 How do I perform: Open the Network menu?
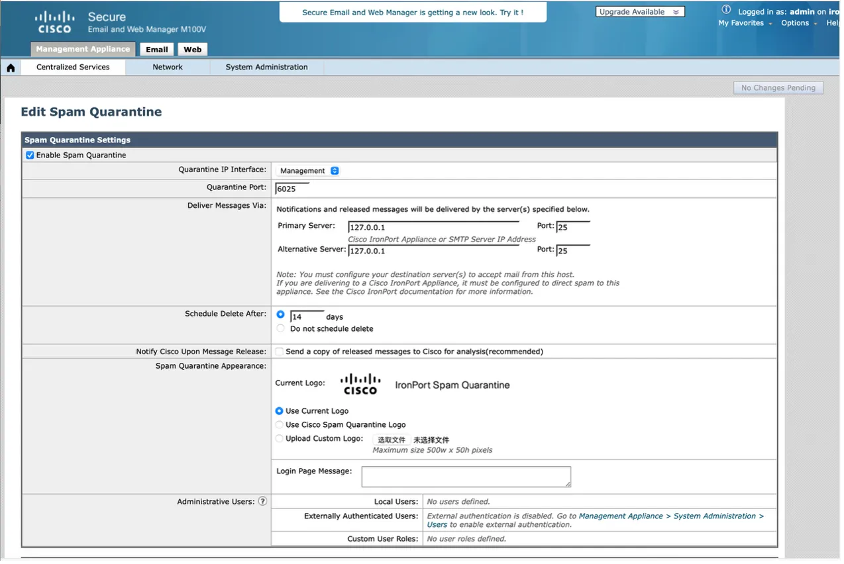click(x=168, y=68)
